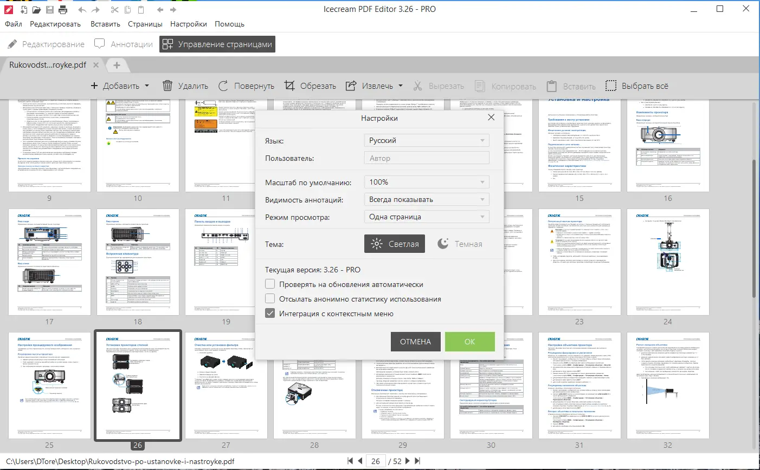
Task: Open the Язык language dropdown
Action: [x=426, y=140]
